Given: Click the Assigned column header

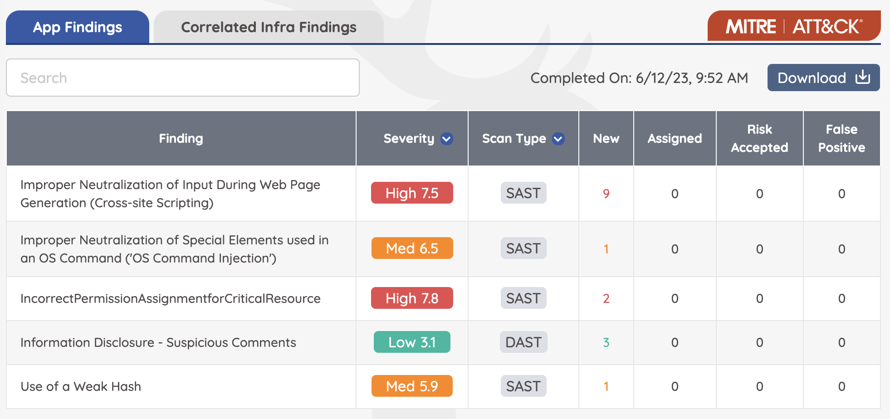Looking at the screenshot, I should click(x=675, y=138).
